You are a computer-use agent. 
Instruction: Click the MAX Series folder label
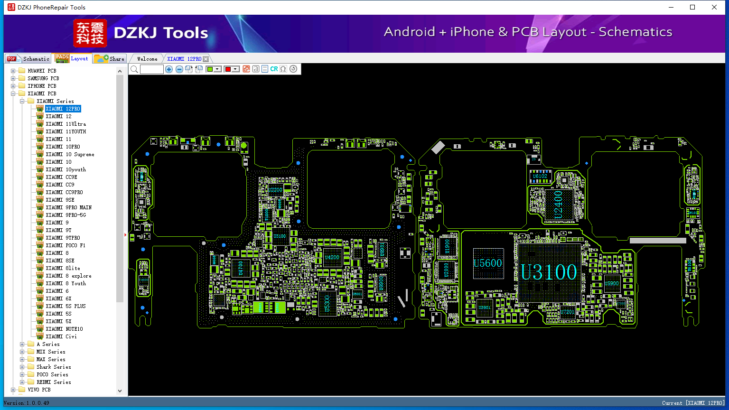click(51, 359)
